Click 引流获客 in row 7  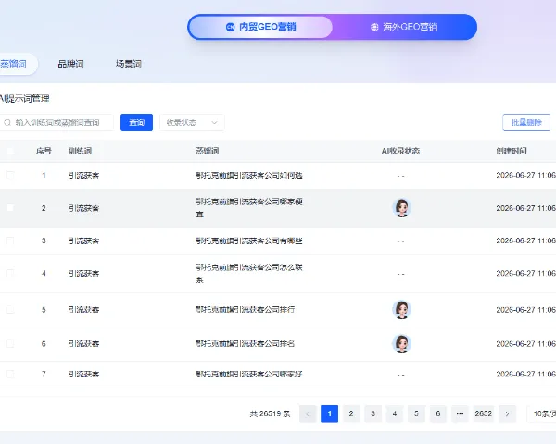[84, 375]
